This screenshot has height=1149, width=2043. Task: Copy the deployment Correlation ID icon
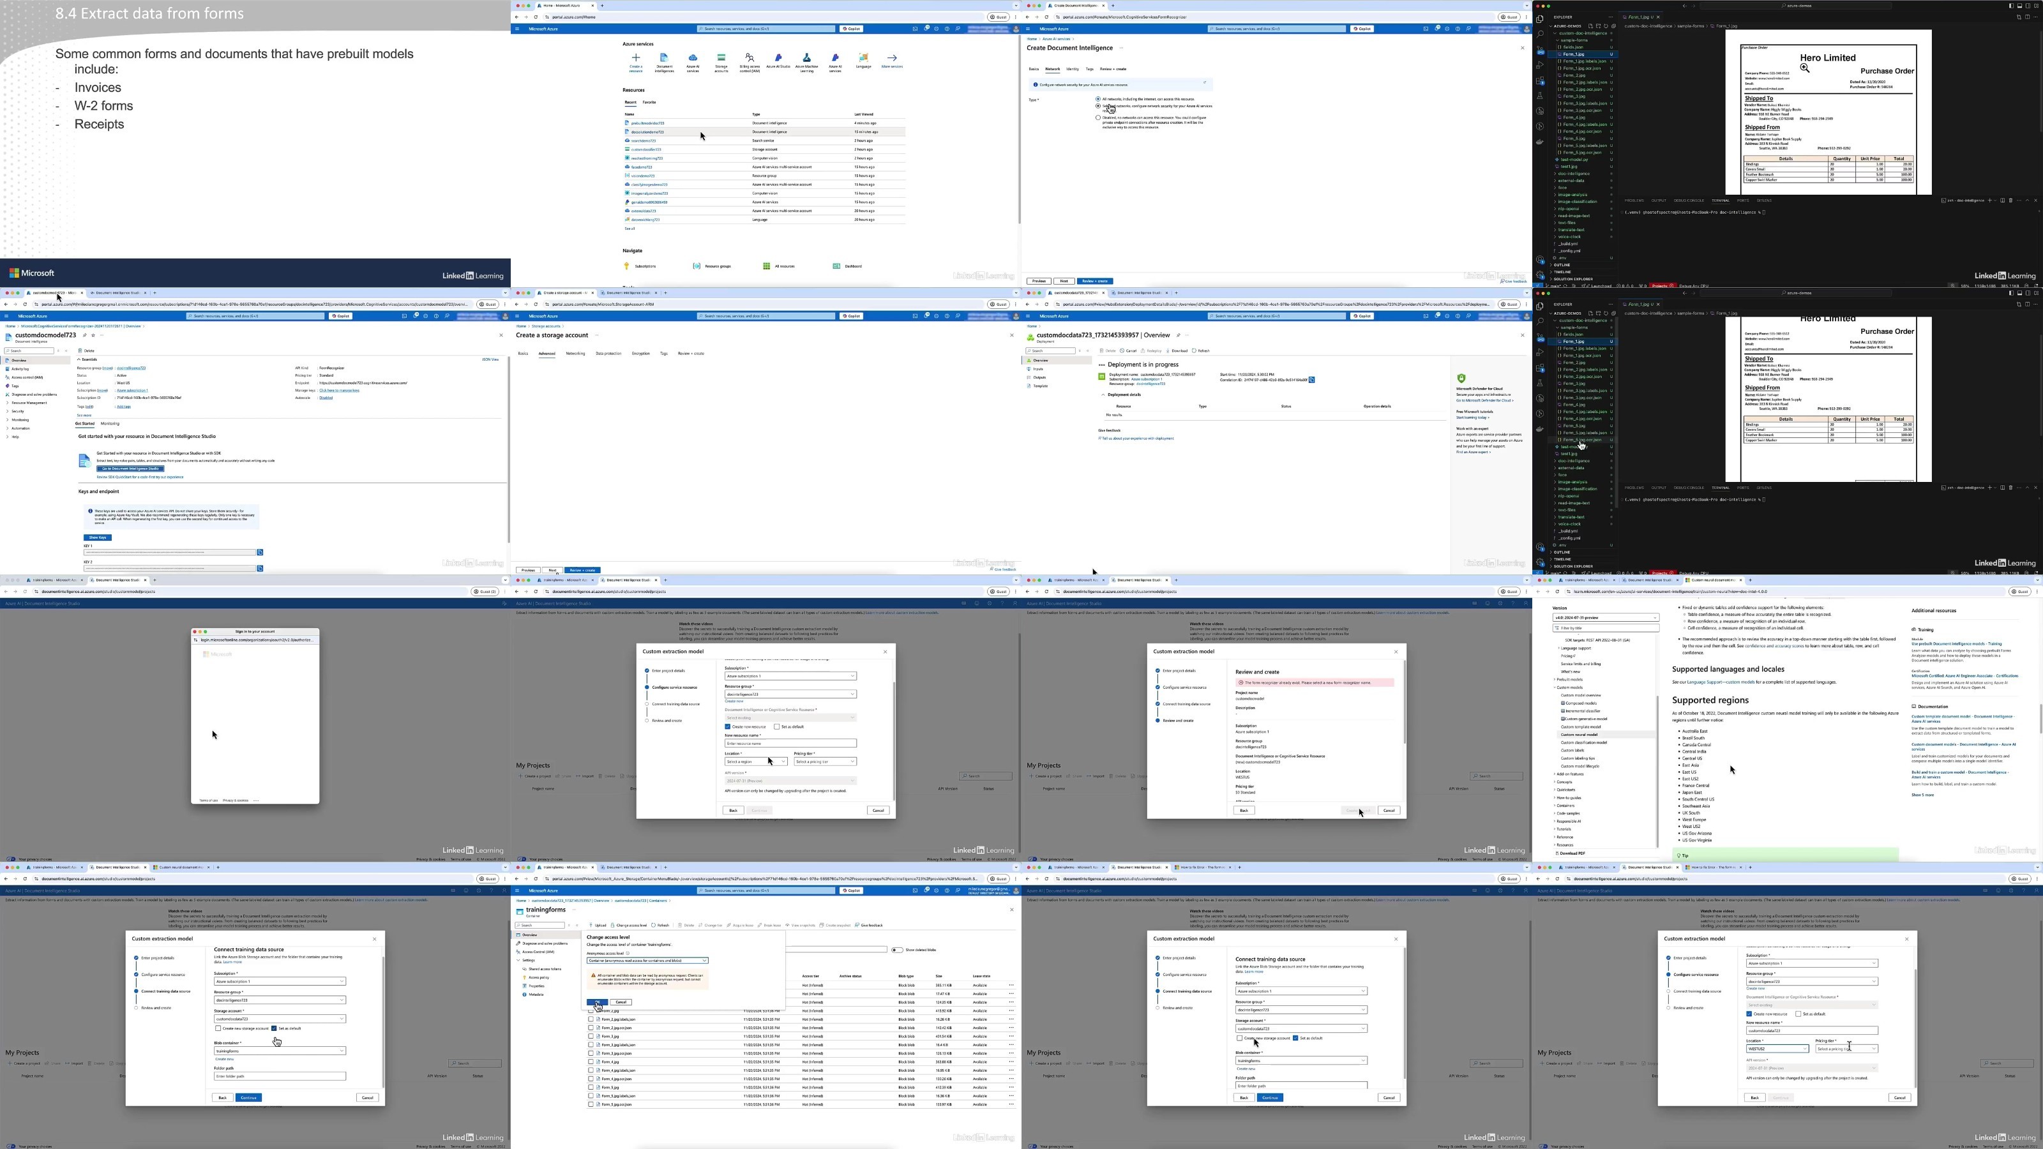point(1312,380)
